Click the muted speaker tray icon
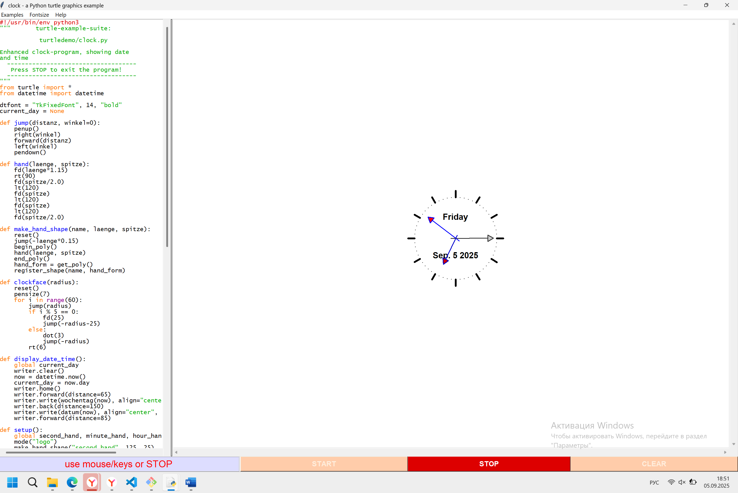Screen dimensions: 738x493 click(682, 482)
